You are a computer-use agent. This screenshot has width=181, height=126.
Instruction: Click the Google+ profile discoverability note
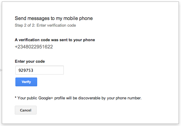[x=78, y=98]
